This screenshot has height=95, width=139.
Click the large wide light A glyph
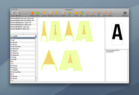coord(49,61)
